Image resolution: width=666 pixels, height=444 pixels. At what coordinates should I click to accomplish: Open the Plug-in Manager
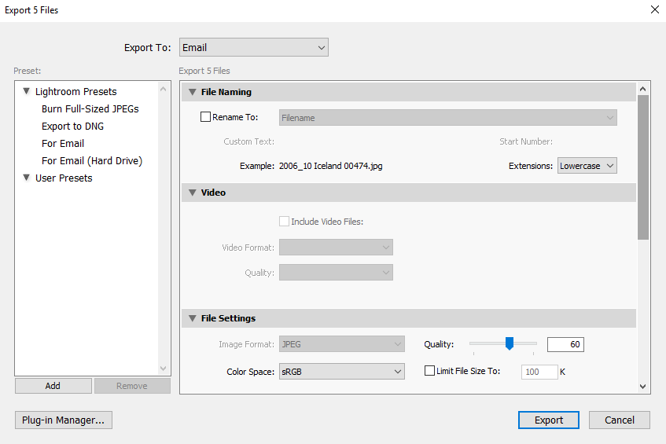[63, 420]
